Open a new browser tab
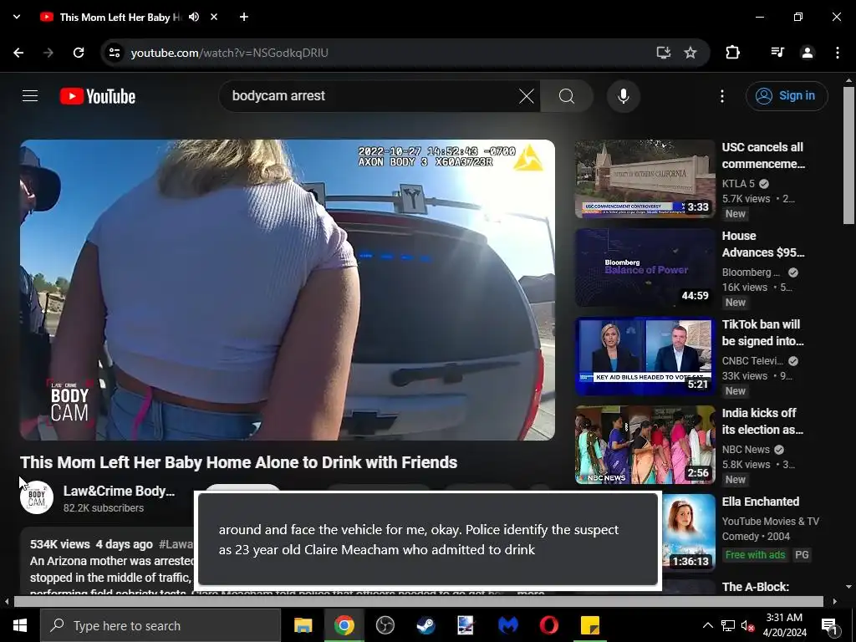Viewport: 856px width, 642px height. click(244, 17)
